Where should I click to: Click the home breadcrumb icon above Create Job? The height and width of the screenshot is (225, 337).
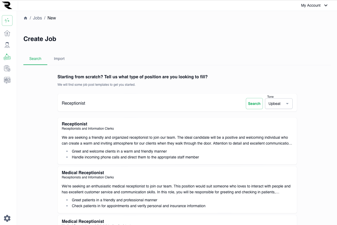26,18
